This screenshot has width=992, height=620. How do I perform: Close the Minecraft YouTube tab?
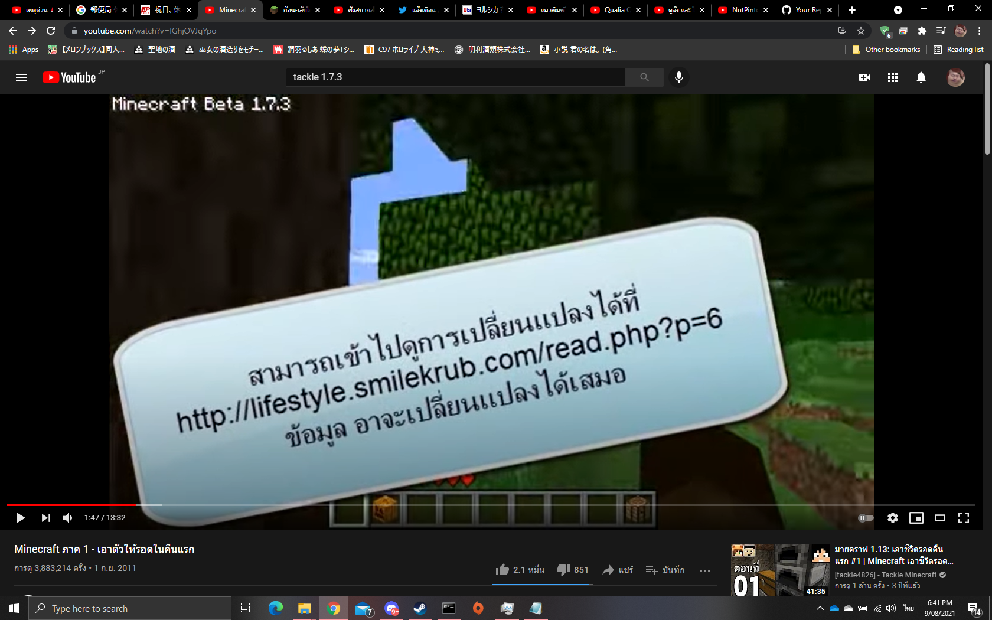253,10
